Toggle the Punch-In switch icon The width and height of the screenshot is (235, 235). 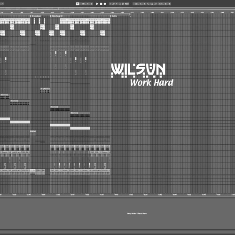pos(148,4)
